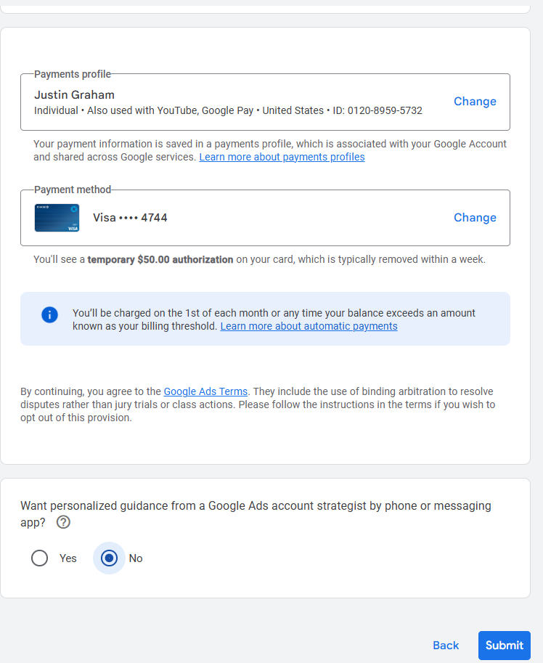The width and height of the screenshot is (543, 663).
Task: Change the Visa payment method
Action: click(x=475, y=218)
